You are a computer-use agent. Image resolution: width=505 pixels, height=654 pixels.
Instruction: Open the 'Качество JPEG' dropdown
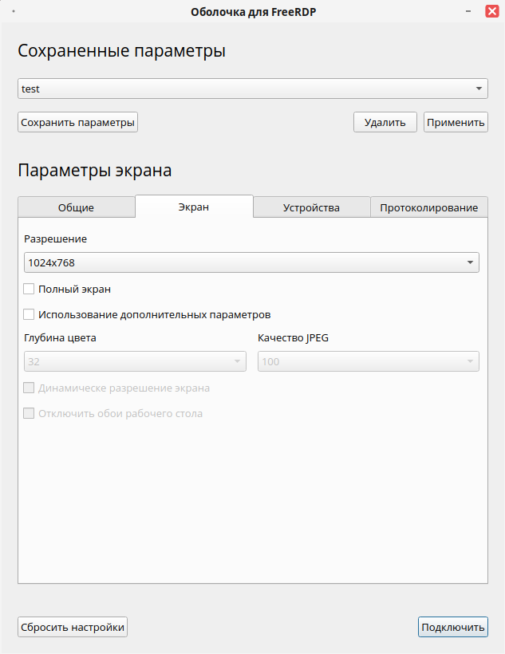tap(368, 362)
